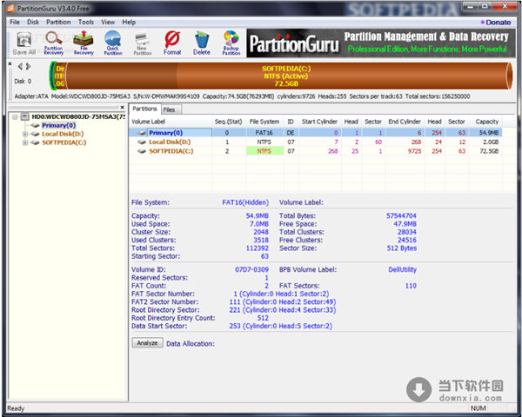This screenshot has width=522, height=417.
Task: Launch the File Recovery tool
Action: (x=84, y=43)
